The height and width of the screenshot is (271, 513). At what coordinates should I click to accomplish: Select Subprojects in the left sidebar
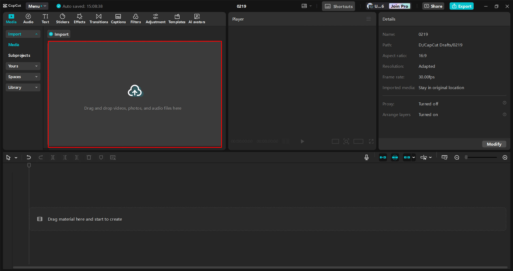click(x=19, y=55)
